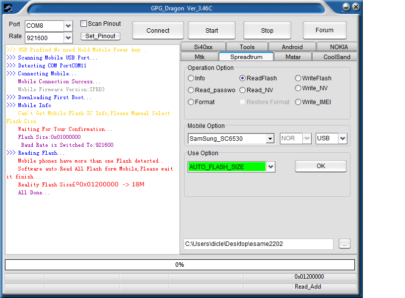Image resolution: width=405 pixels, height=298 pixels.
Task: Click the Start button
Action: pyautogui.click(x=211, y=30)
